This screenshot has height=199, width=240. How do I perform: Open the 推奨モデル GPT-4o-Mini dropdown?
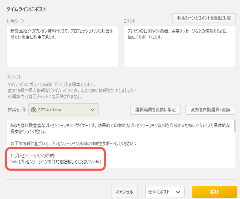click(x=63, y=110)
